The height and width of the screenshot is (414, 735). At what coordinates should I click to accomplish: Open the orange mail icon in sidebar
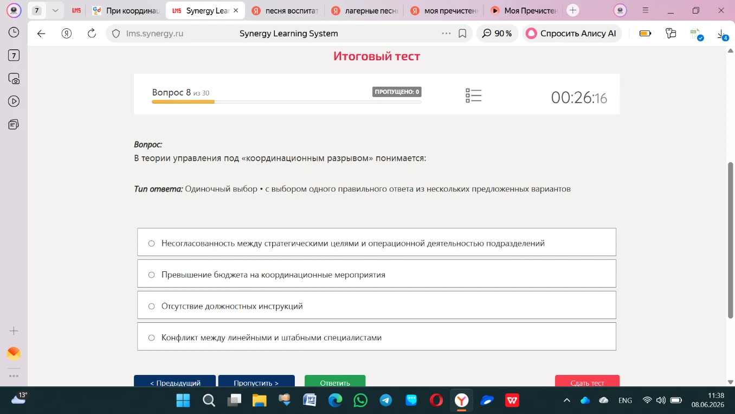[14, 354]
